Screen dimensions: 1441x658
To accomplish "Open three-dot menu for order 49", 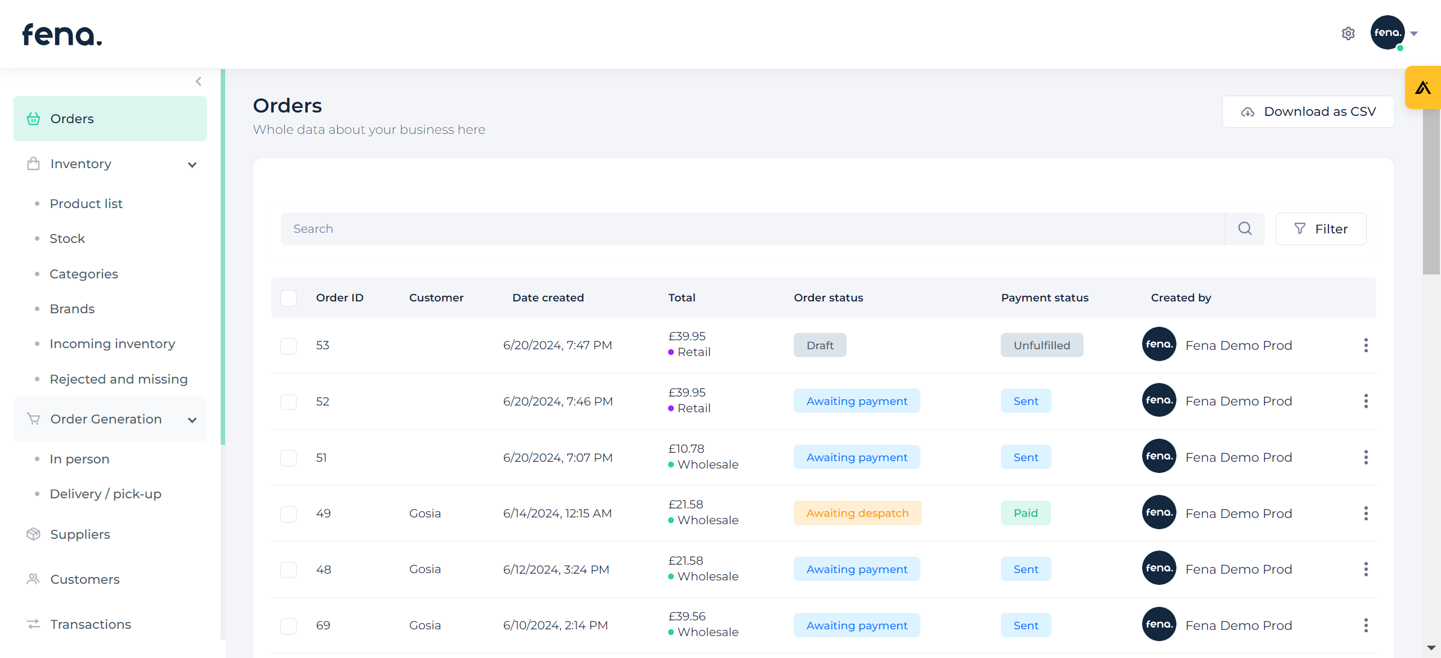I will [1366, 513].
